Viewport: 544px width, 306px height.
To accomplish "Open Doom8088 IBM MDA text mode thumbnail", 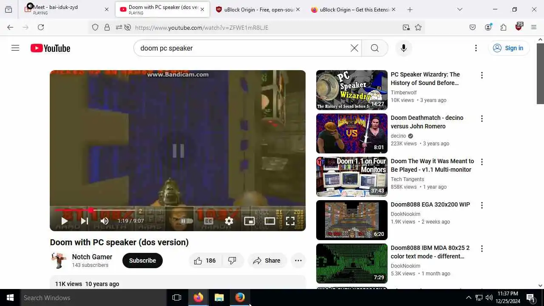I will click(x=352, y=263).
